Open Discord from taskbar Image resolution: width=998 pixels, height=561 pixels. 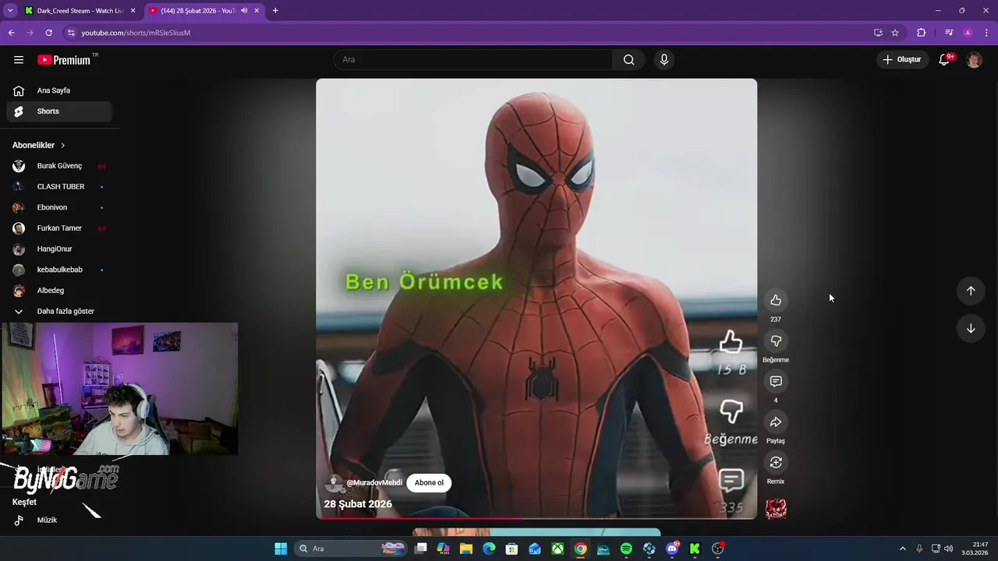[x=672, y=549]
